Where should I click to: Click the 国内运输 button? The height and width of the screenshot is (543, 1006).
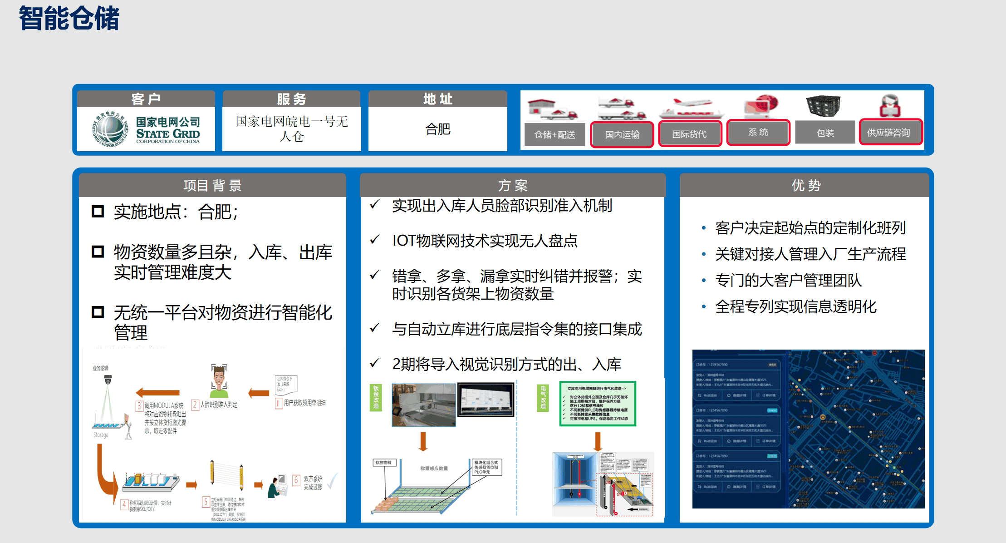tap(622, 134)
